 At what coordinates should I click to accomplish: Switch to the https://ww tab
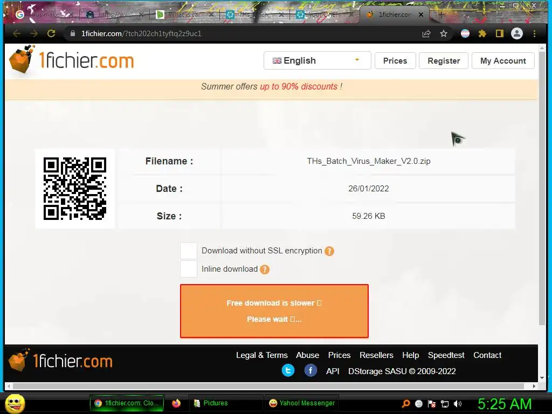[x=114, y=15]
